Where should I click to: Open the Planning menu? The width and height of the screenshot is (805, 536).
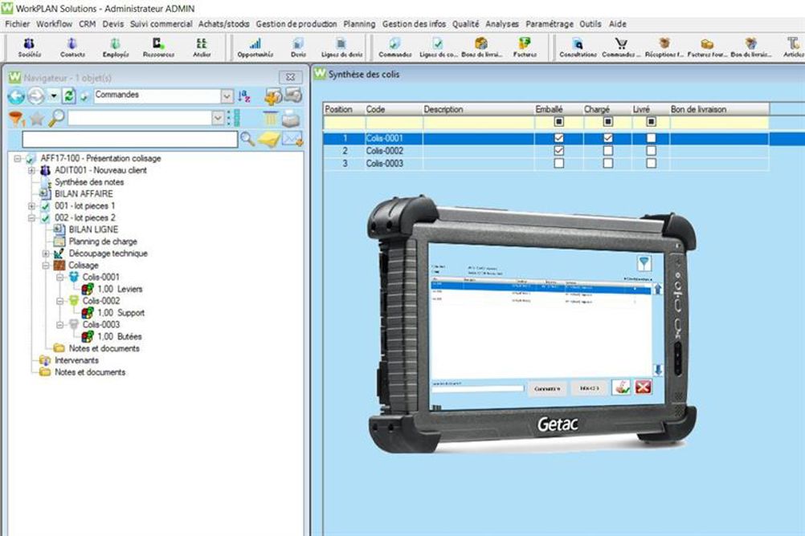pos(359,23)
